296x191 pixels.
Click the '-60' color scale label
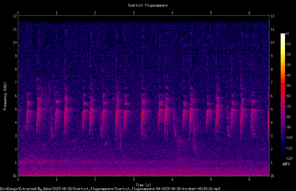pos(288,96)
